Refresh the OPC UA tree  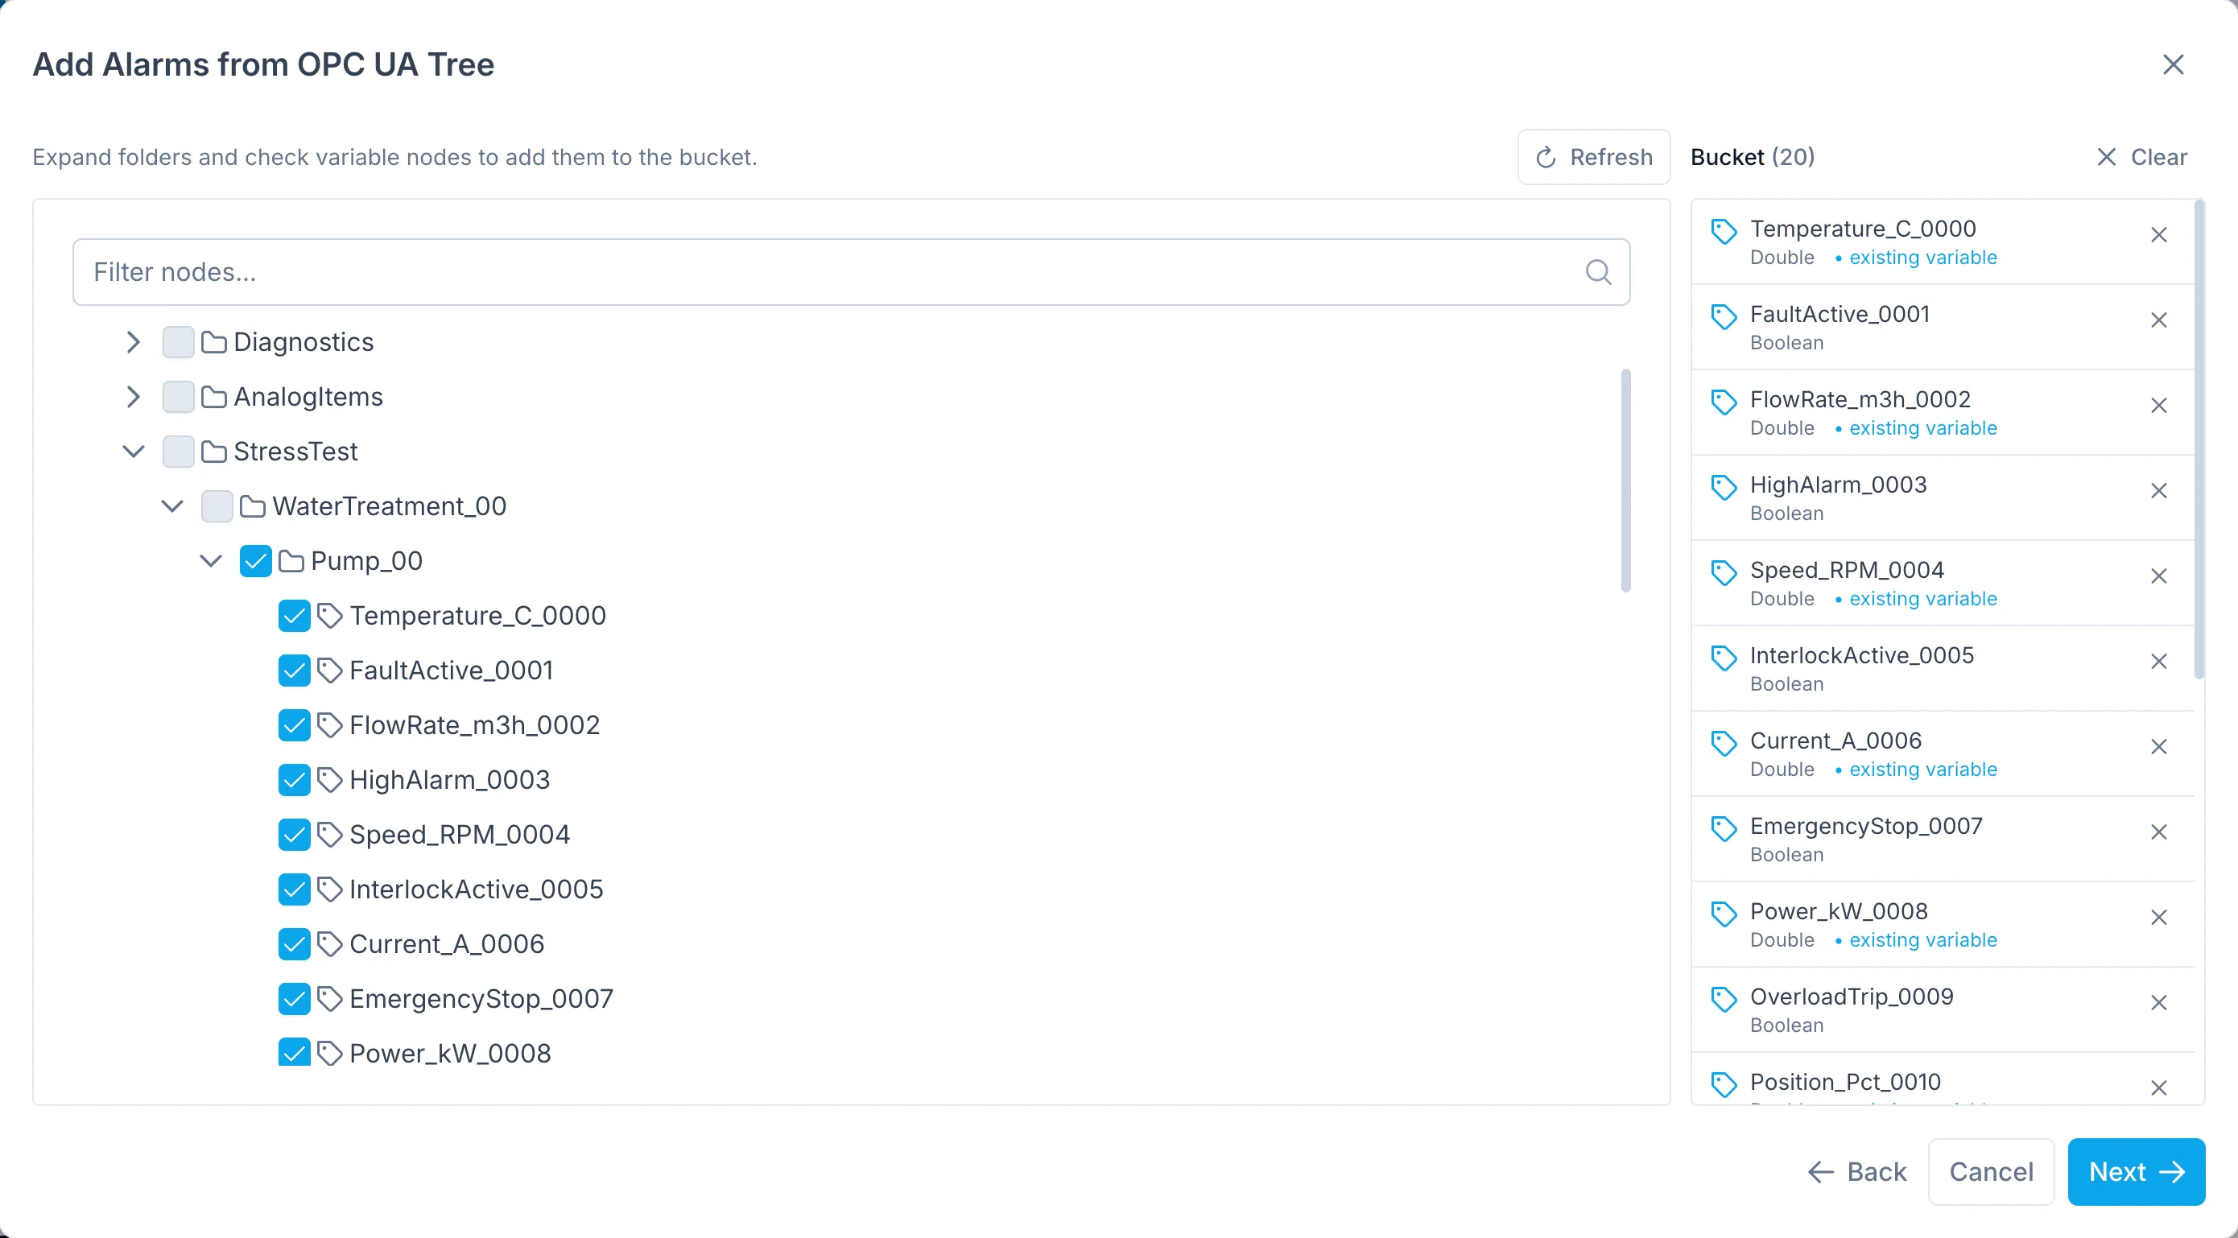(x=1593, y=157)
